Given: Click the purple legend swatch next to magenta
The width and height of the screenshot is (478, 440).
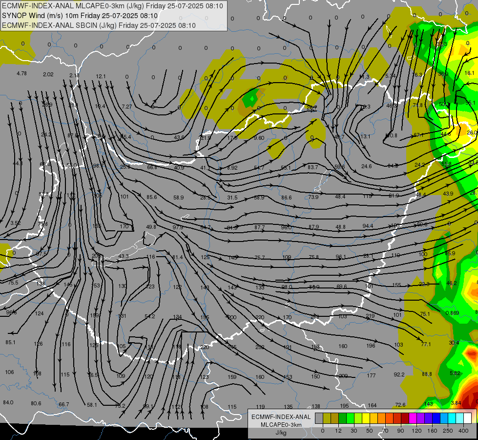Looking at the screenshot, I should coord(421,418).
